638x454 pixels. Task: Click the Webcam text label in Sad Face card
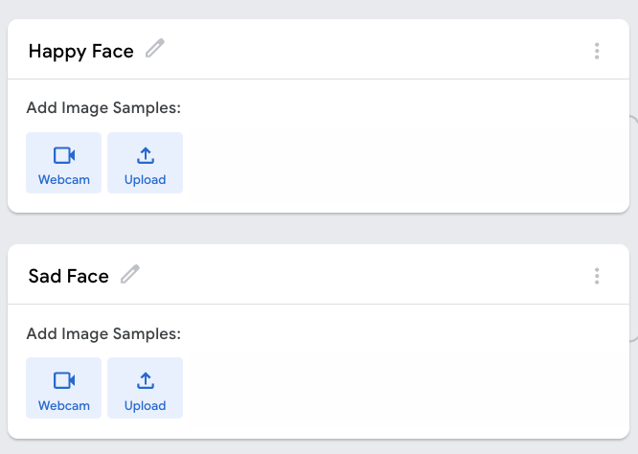coord(64,405)
